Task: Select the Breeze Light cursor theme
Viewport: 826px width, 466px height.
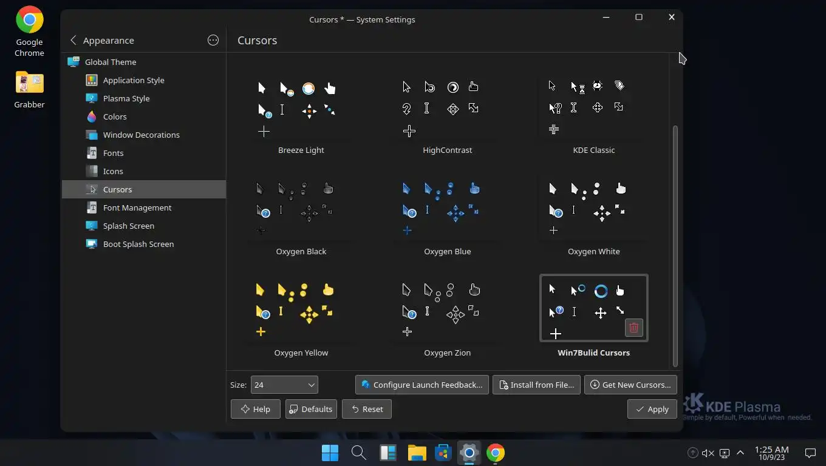Action: [x=301, y=115]
